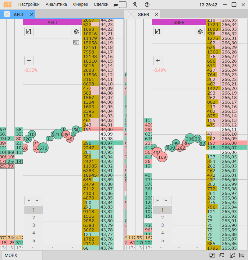Image resolution: width=248 pixels, height=260 pixels.
Task: Click the magenta SBER instrument header
Action: tap(179, 22)
